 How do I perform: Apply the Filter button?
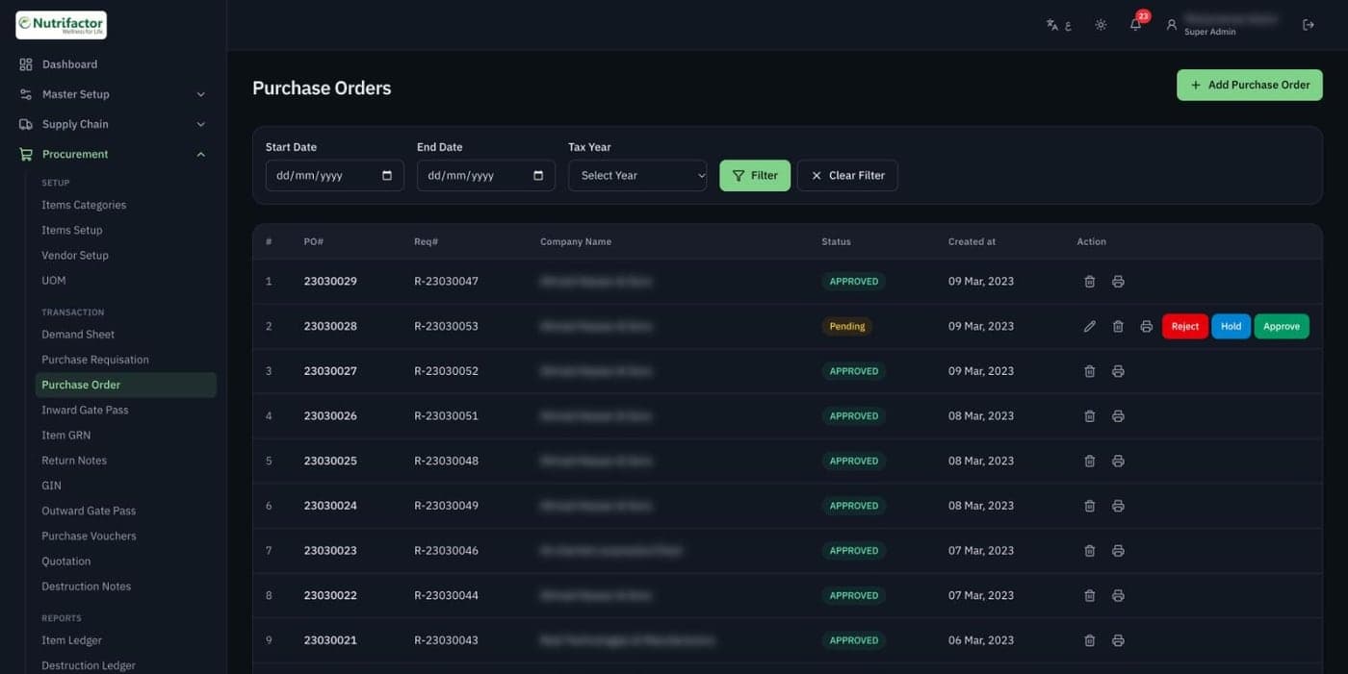(x=755, y=176)
